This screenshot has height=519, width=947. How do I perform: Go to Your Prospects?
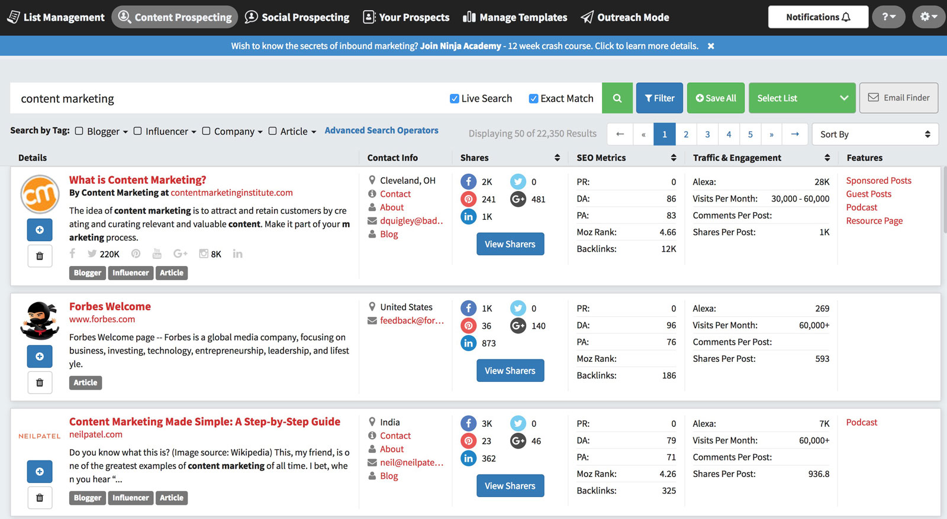[x=406, y=17]
